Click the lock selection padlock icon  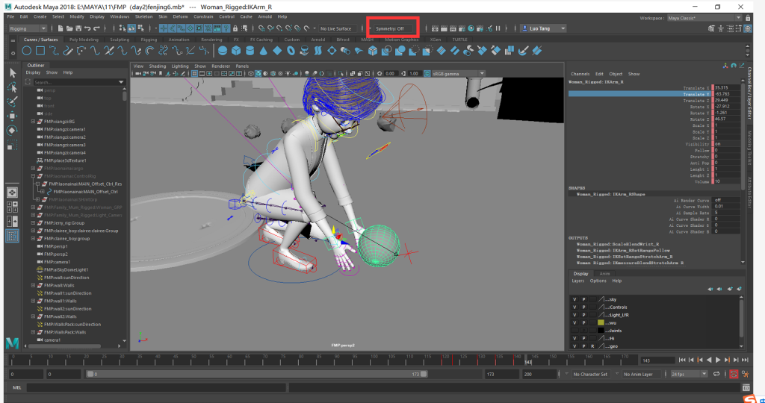[235, 28]
